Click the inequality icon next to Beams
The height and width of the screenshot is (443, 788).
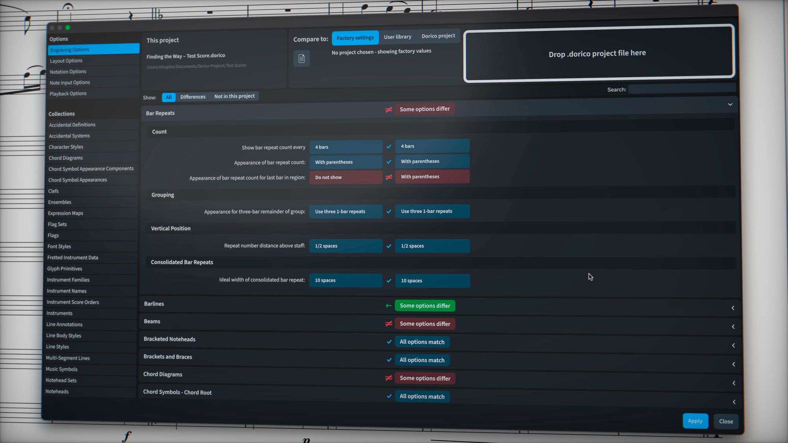pos(388,323)
